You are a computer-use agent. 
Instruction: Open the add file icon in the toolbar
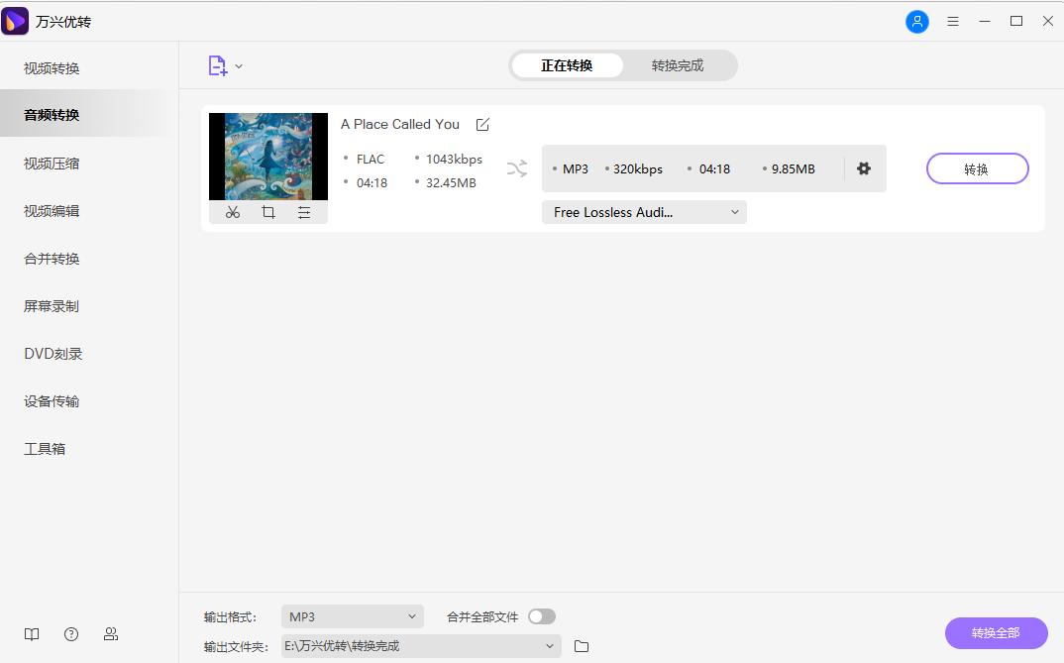point(217,63)
